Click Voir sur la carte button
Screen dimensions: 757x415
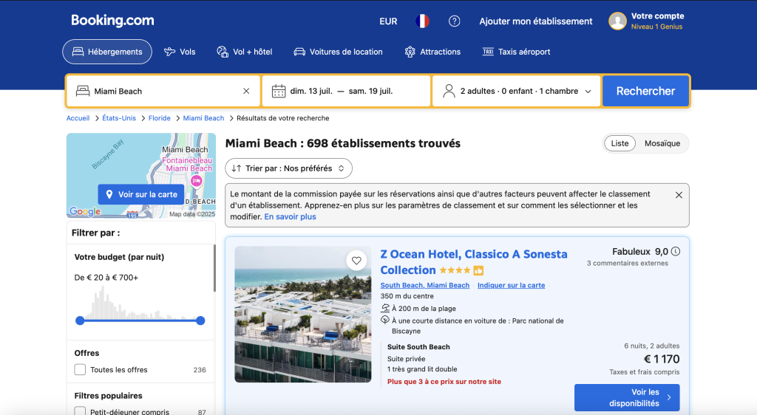141,194
